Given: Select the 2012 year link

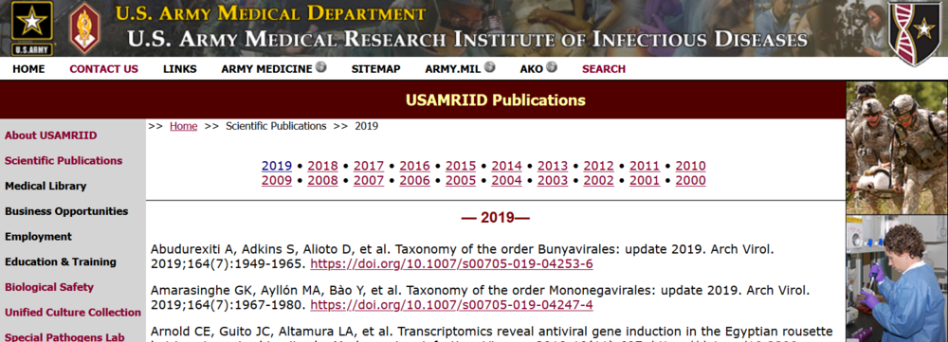Looking at the screenshot, I should 598,166.
